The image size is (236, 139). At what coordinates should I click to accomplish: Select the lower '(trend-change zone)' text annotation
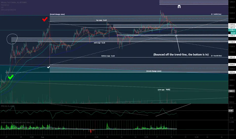coord(154,71)
